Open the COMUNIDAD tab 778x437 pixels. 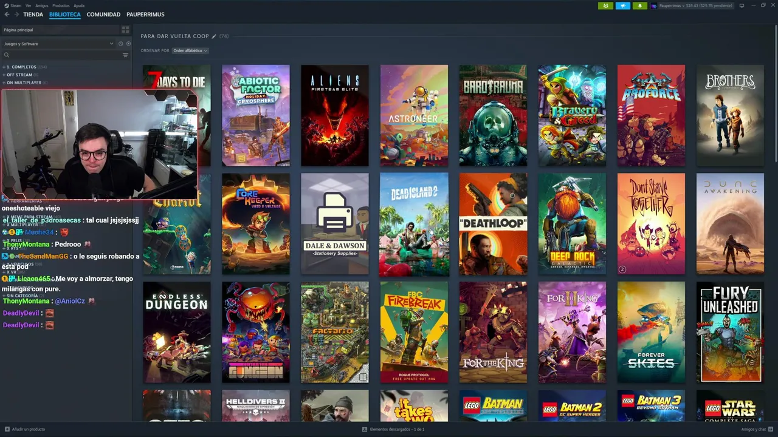103,14
